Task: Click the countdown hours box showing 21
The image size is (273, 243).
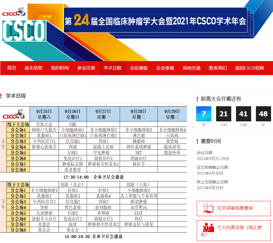Action: click(224, 114)
